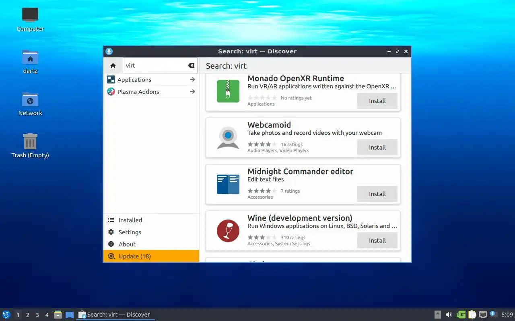Open the volume control tray icon
The image size is (515, 321).
coord(449,315)
